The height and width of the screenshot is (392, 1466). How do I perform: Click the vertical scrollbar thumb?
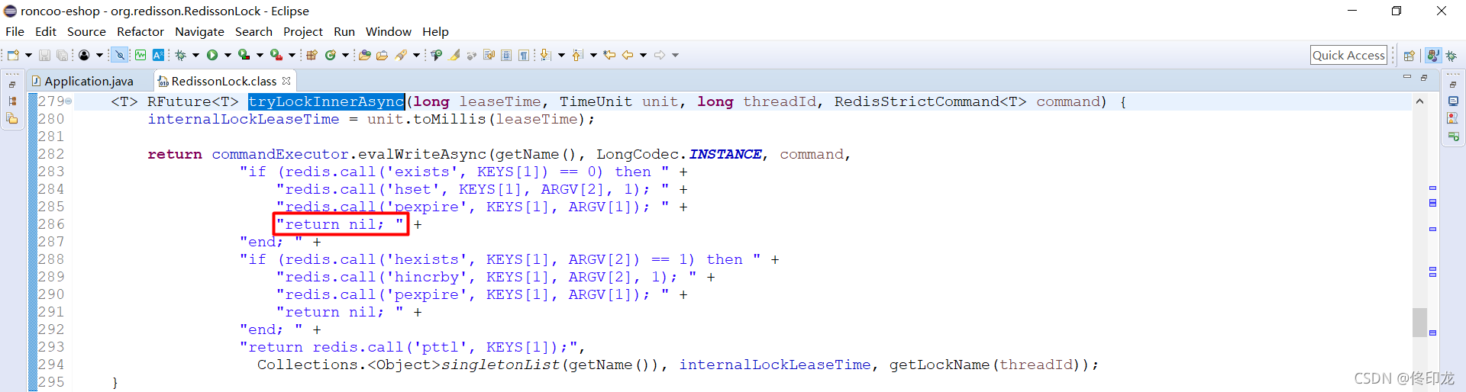[1419, 322]
